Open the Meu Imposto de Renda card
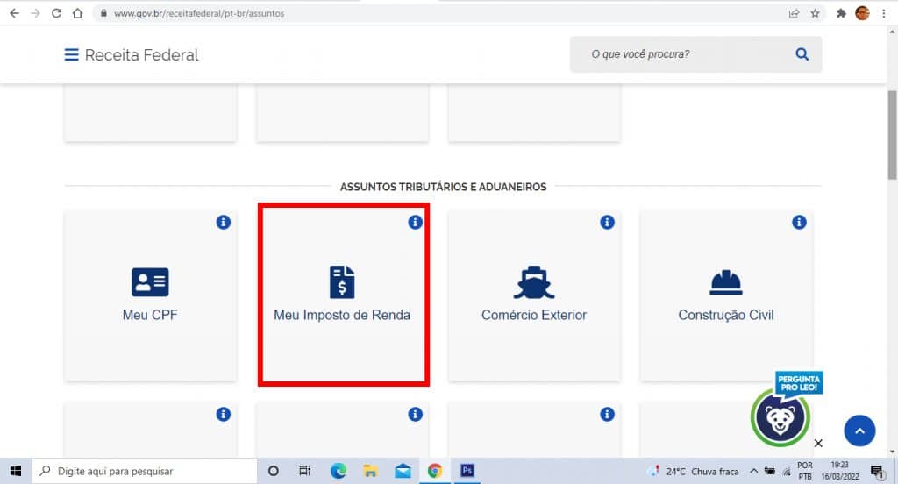This screenshot has height=484, width=898. 343,295
